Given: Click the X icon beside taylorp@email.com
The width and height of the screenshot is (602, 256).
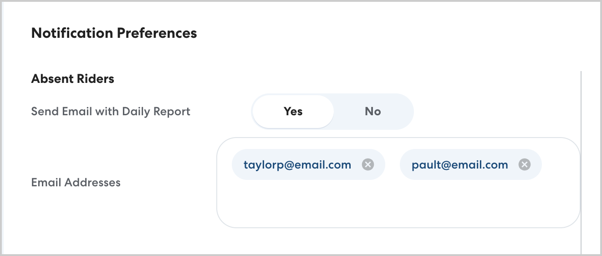Looking at the screenshot, I should click(x=368, y=164).
